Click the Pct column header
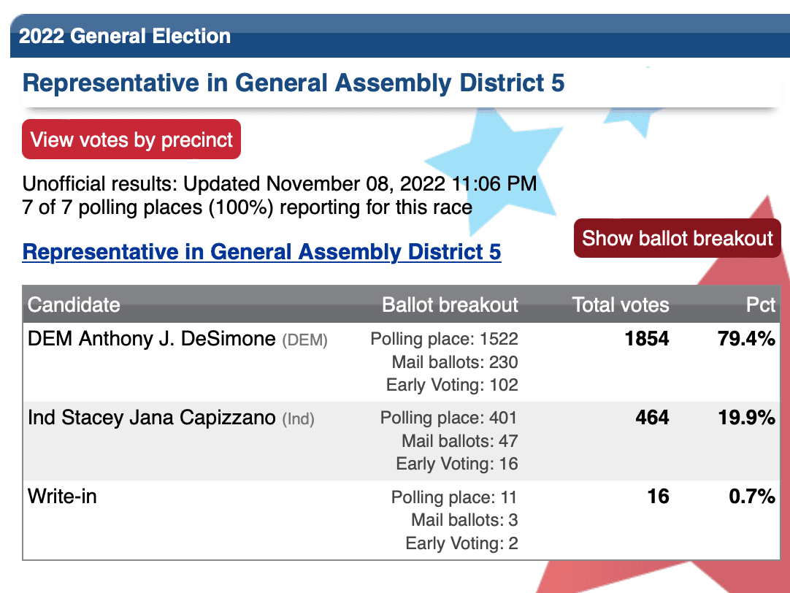The image size is (790, 593). [x=760, y=305]
